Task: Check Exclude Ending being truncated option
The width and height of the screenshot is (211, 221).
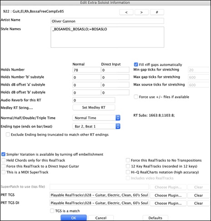Action: [x=8, y=135]
